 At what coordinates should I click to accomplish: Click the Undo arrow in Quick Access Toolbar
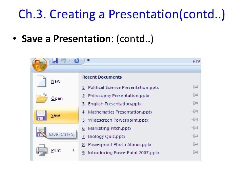click(63, 61)
